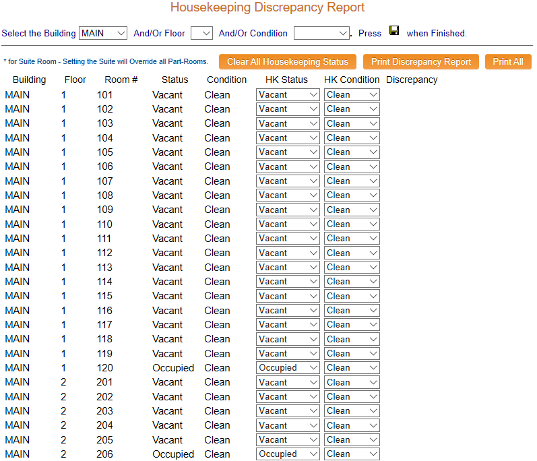Open HK Status dropdown for room 102

(x=288, y=109)
